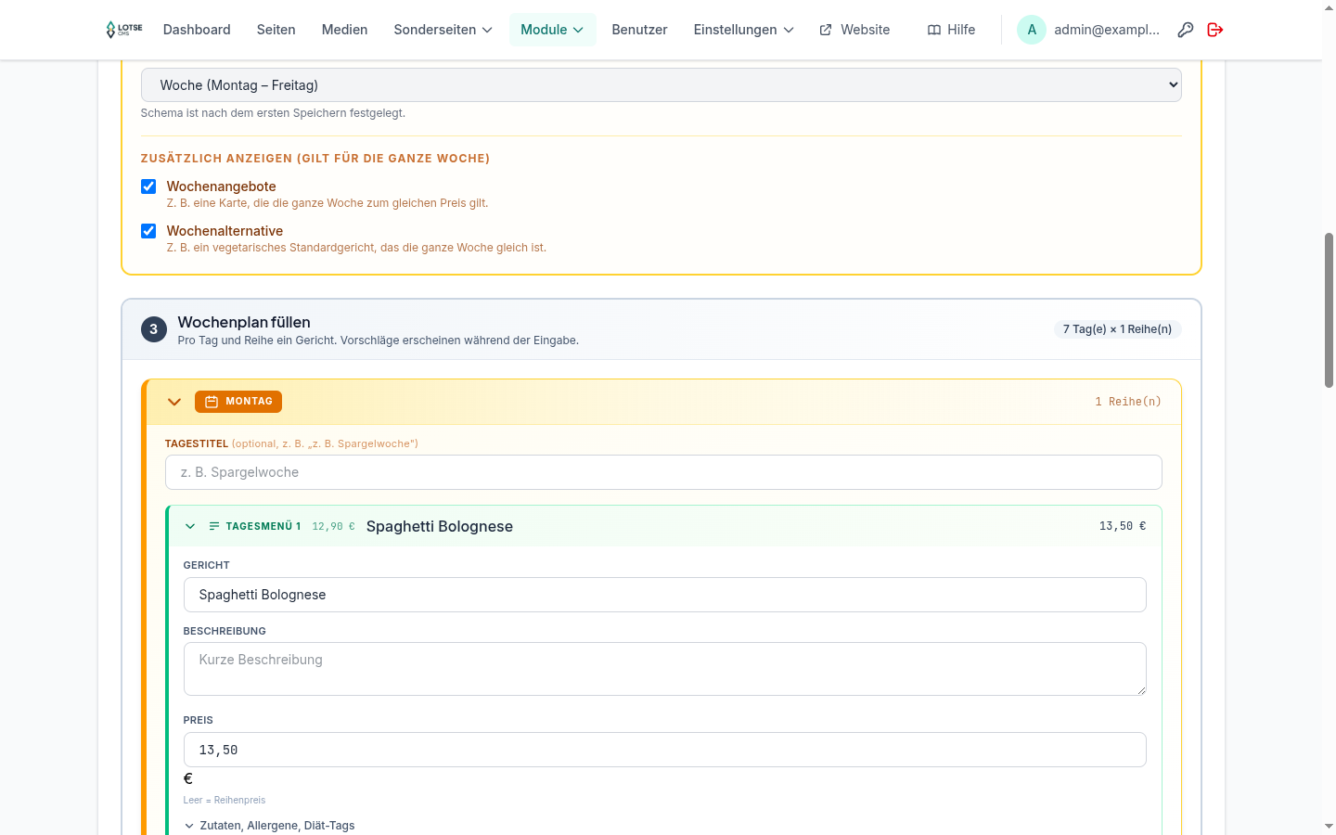The height and width of the screenshot is (835, 1336).
Task: Uncheck the Wochenangebote checkbox
Action: tap(148, 186)
